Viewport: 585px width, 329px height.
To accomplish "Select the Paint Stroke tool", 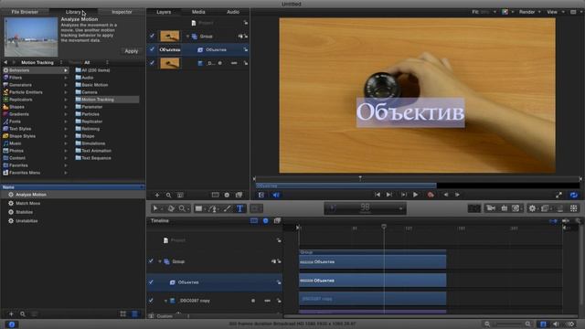I will (227, 208).
